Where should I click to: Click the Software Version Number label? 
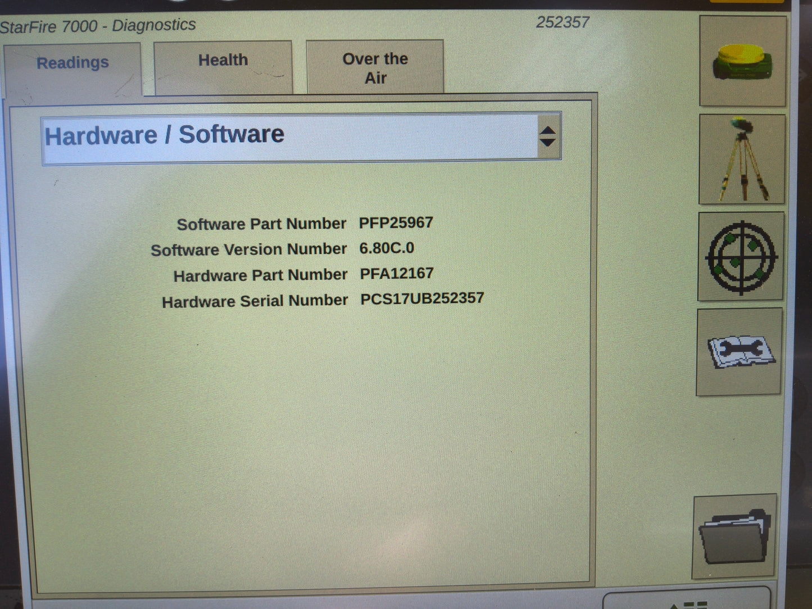[x=248, y=249]
